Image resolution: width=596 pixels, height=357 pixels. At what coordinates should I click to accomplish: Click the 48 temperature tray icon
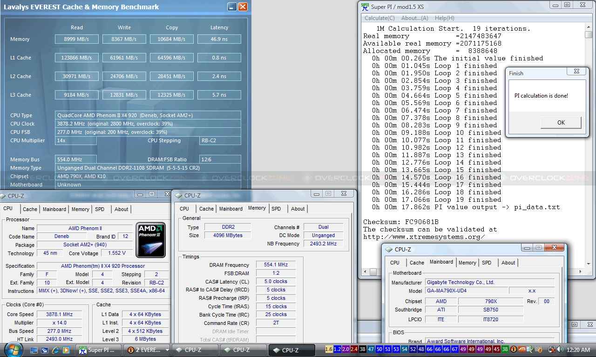[x=421, y=349]
